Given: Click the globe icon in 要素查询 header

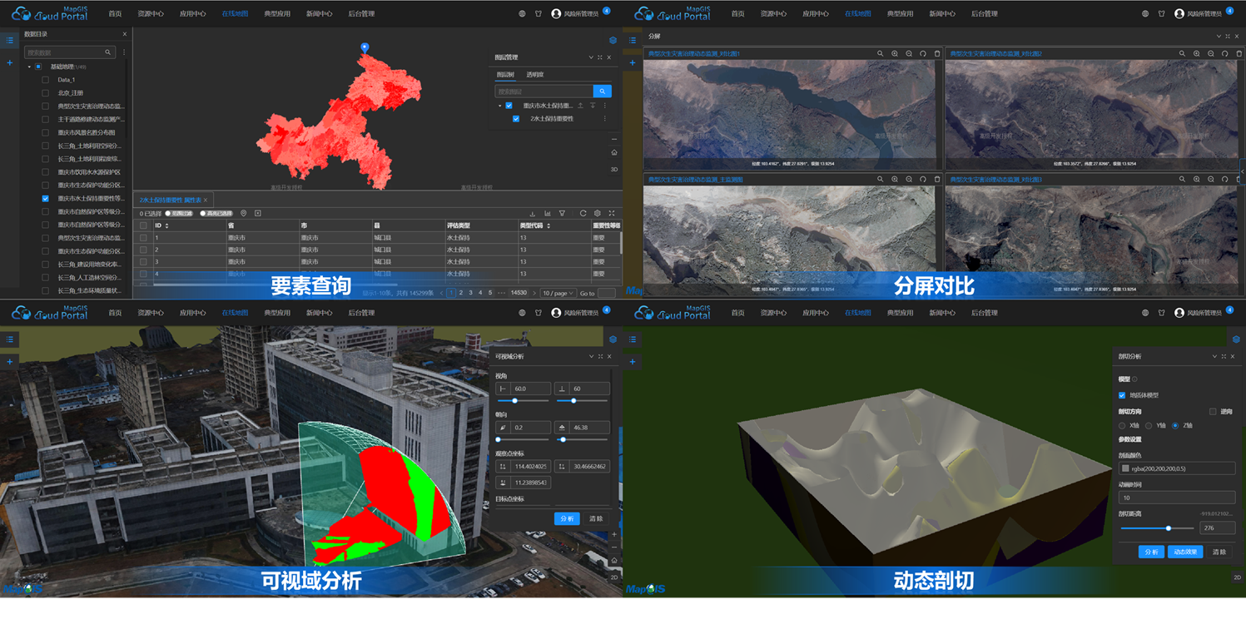Looking at the screenshot, I should 522,13.
